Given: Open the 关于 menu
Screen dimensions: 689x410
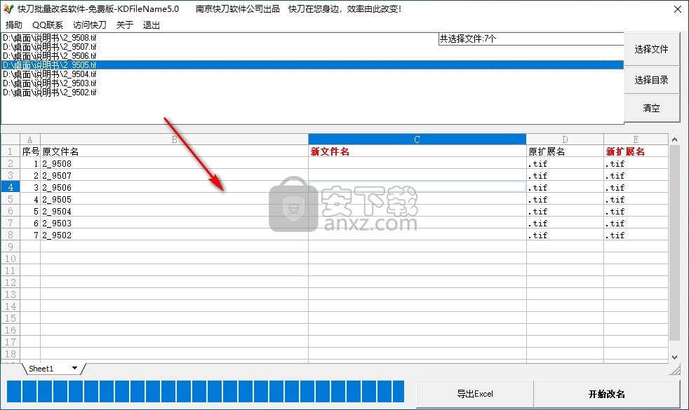Looking at the screenshot, I should point(125,25).
